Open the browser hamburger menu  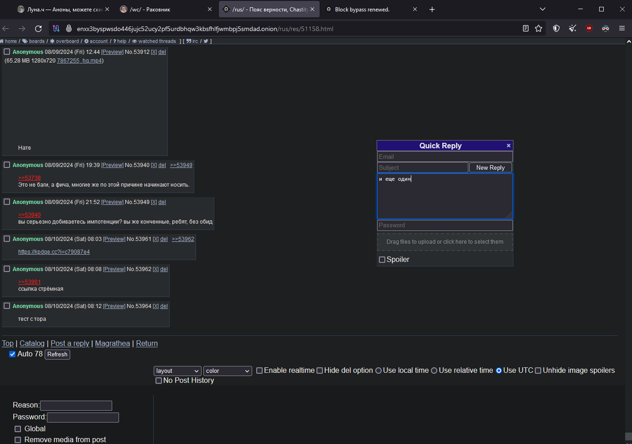[x=622, y=28]
